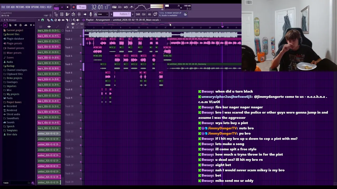Select the Zoom tool in playlist
The image size is (337, 189).
click(74, 20)
